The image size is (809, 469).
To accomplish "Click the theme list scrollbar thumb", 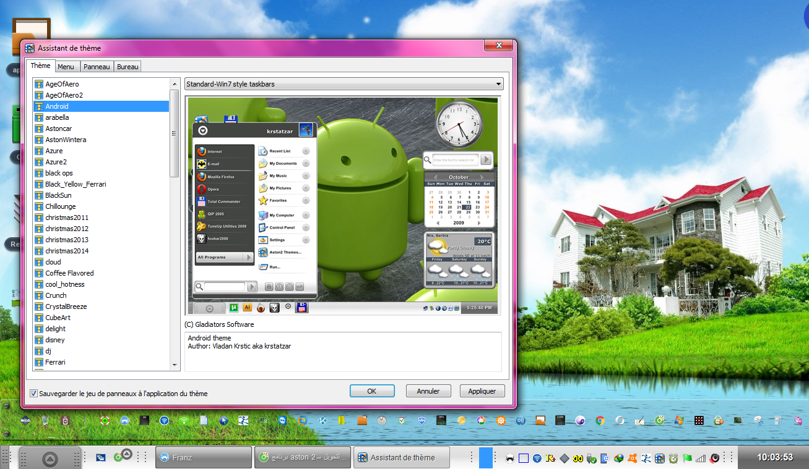I will coord(174,133).
